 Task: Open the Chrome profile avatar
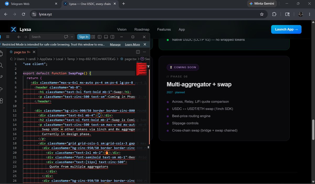click(x=301, y=14)
